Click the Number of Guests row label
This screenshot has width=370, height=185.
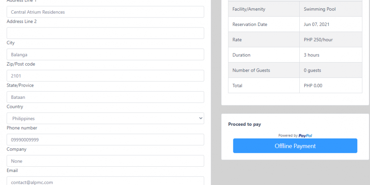pyautogui.click(x=251, y=70)
